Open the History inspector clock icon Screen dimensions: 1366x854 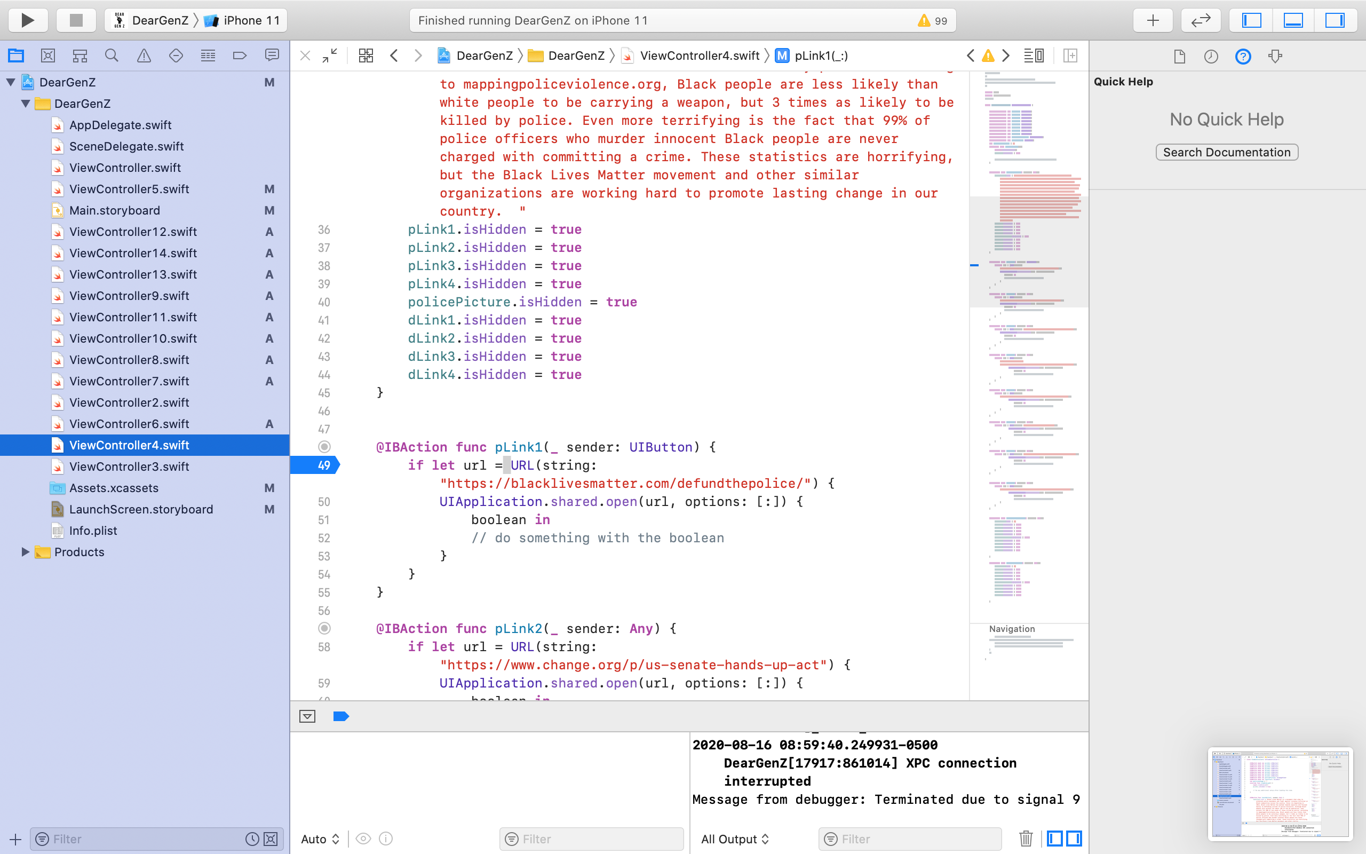coord(1211,56)
